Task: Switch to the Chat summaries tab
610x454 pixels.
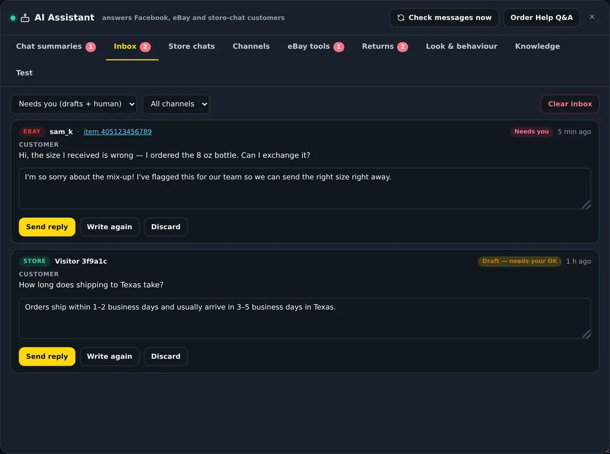Action: (56, 47)
